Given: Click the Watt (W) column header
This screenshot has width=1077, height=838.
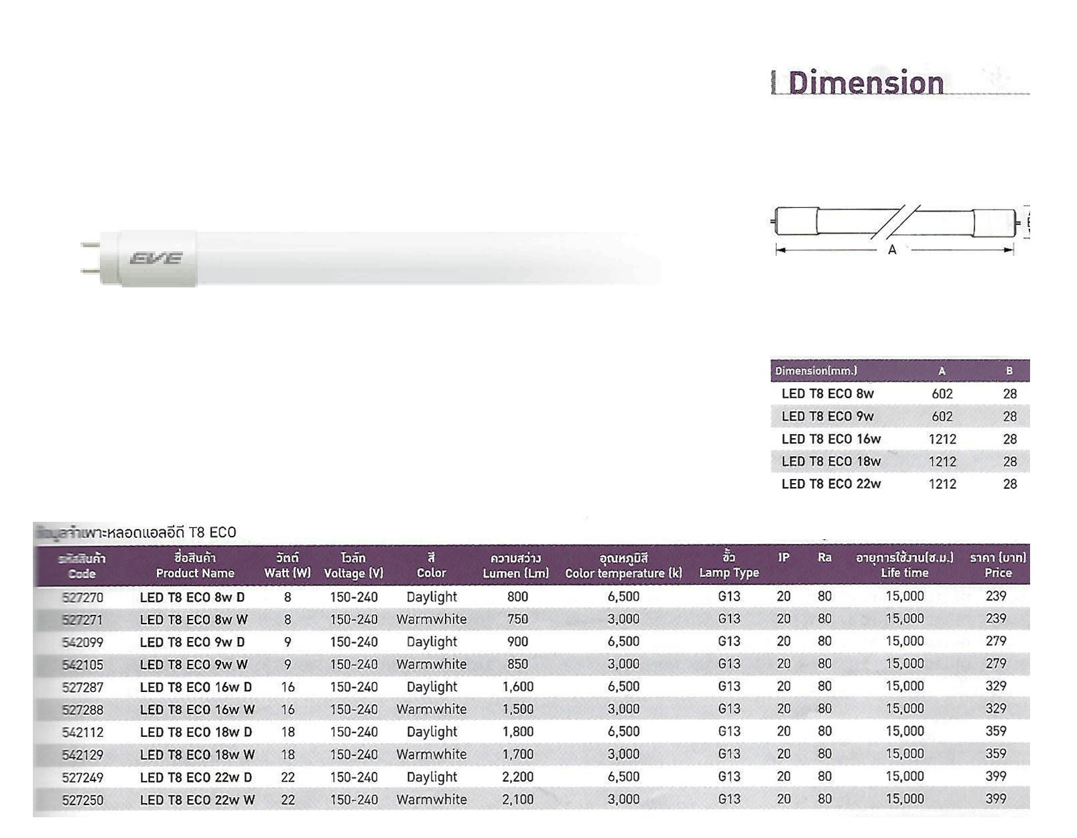Looking at the screenshot, I should [x=288, y=565].
